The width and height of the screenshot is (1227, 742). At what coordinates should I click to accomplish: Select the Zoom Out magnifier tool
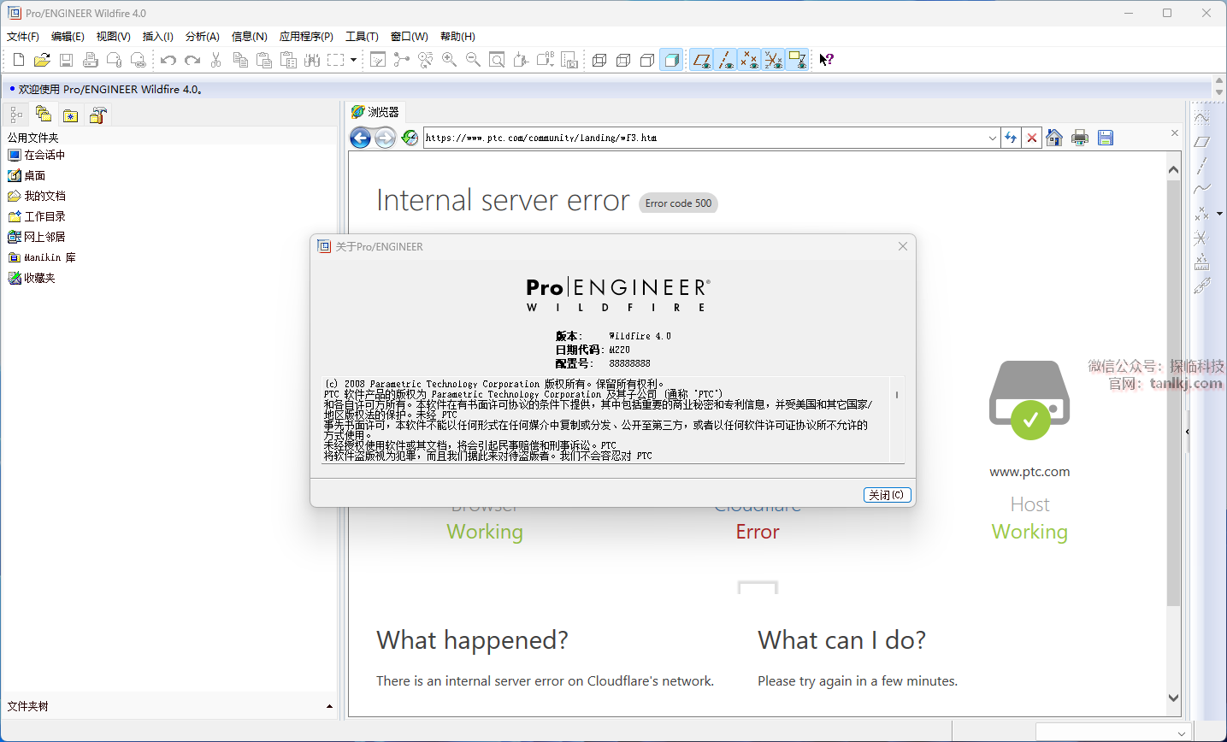tap(473, 60)
